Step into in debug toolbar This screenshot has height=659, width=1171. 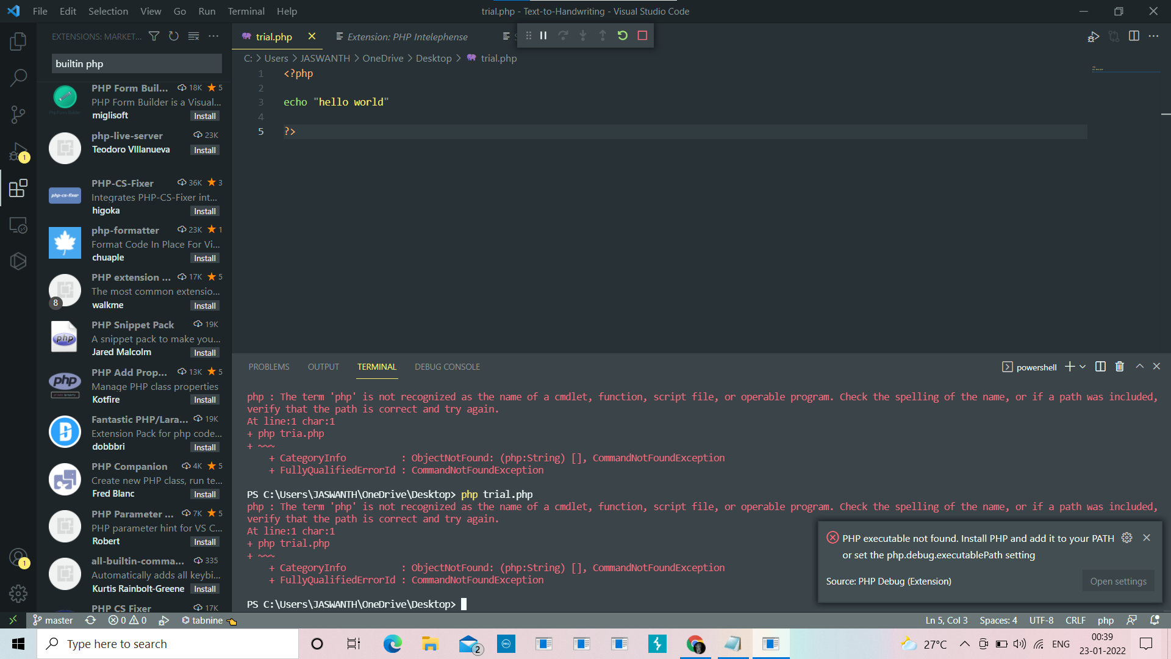click(583, 35)
